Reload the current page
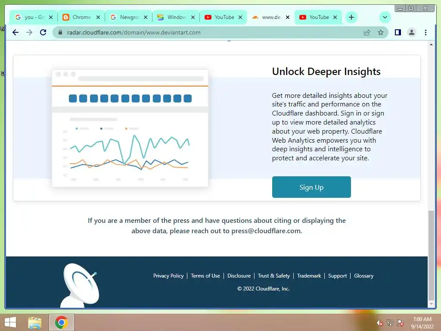The image size is (441, 331). (x=43, y=32)
